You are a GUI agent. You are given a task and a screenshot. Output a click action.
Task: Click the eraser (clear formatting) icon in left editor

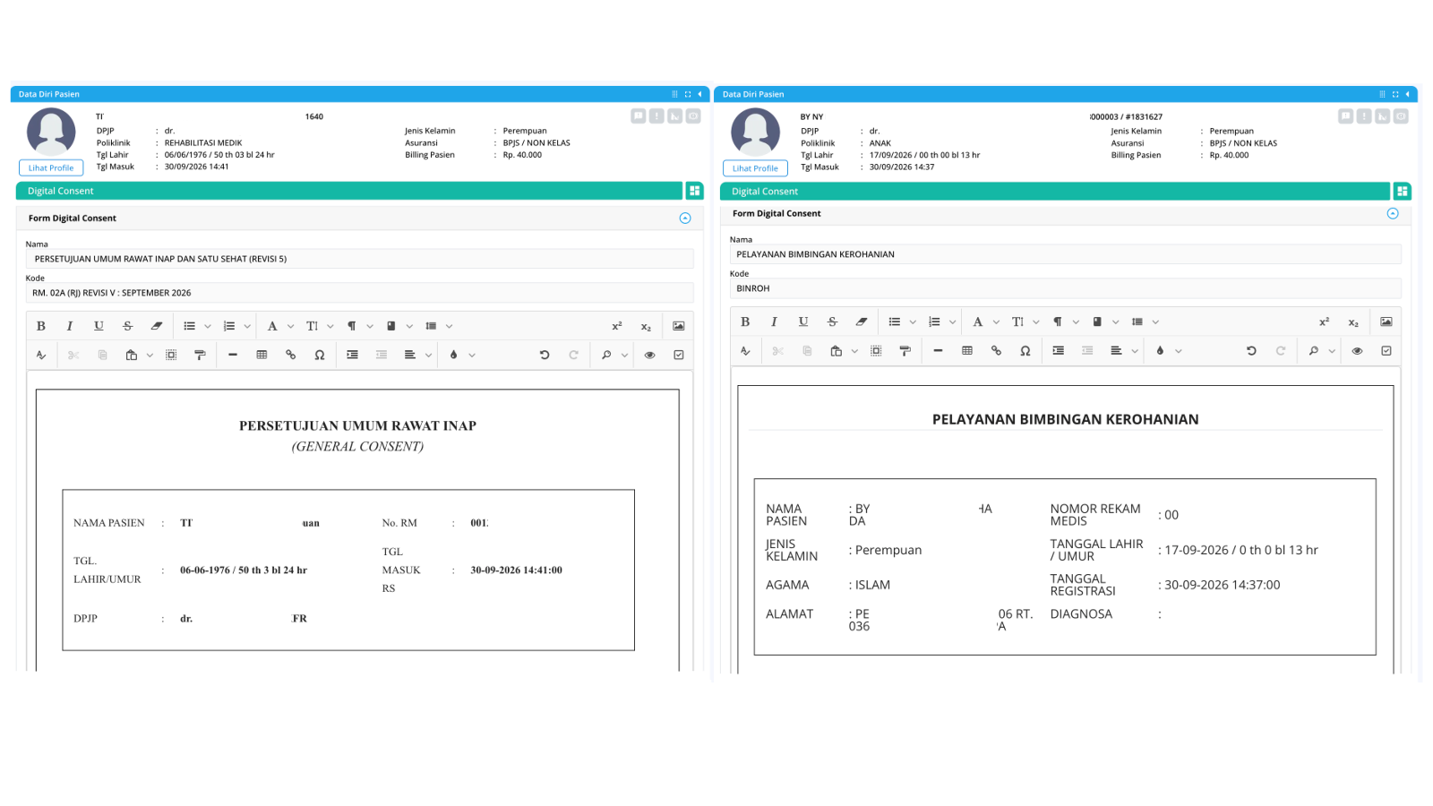pos(157,326)
